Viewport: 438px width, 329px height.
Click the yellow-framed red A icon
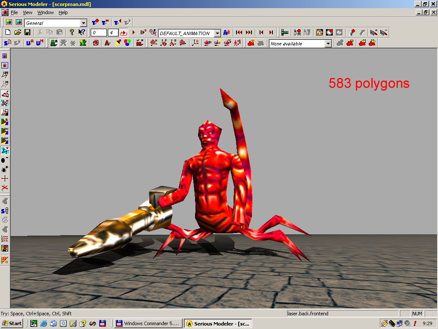(x=319, y=33)
